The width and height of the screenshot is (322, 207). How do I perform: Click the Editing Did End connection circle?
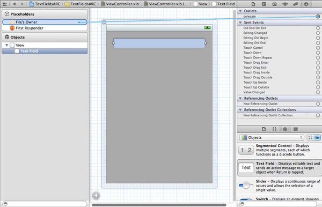318,43
